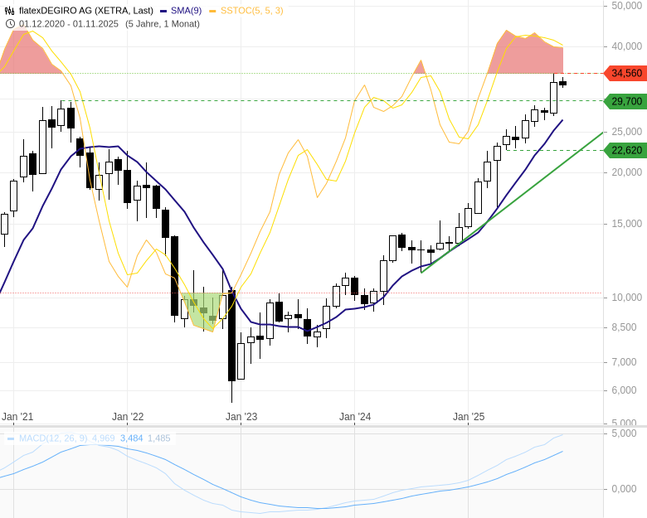This screenshot has width=647, height=518.
Task: Click the green 29,700 price label
Action: (x=626, y=101)
